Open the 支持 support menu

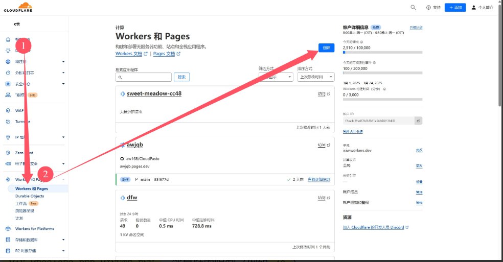pyautogui.click(x=433, y=7)
